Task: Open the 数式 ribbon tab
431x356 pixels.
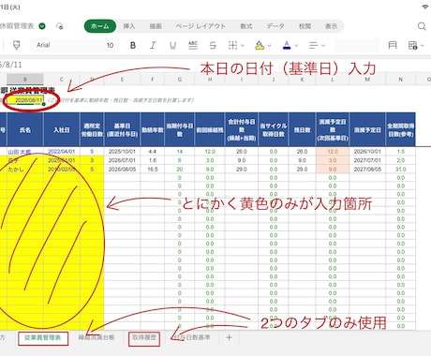Action: tap(246, 26)
